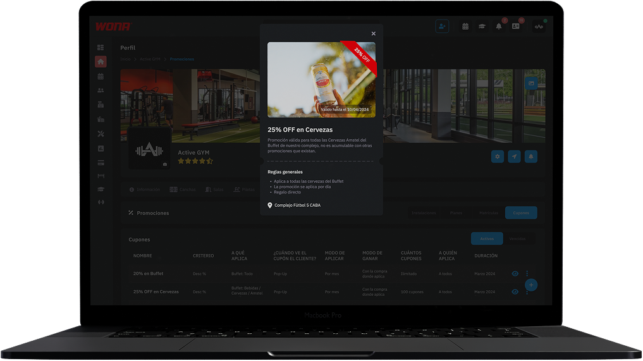Select the Cupones promotions tab
643x361 pixels.
coord(521,213)
